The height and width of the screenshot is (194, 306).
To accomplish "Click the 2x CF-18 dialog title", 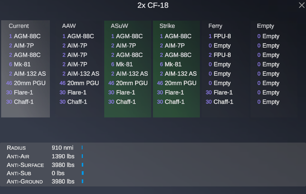I will click(153, 5).
